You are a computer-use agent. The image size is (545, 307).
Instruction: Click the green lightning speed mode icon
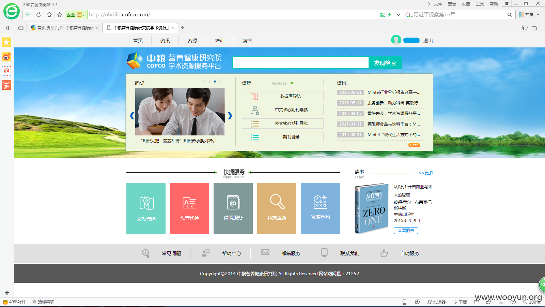390,14
